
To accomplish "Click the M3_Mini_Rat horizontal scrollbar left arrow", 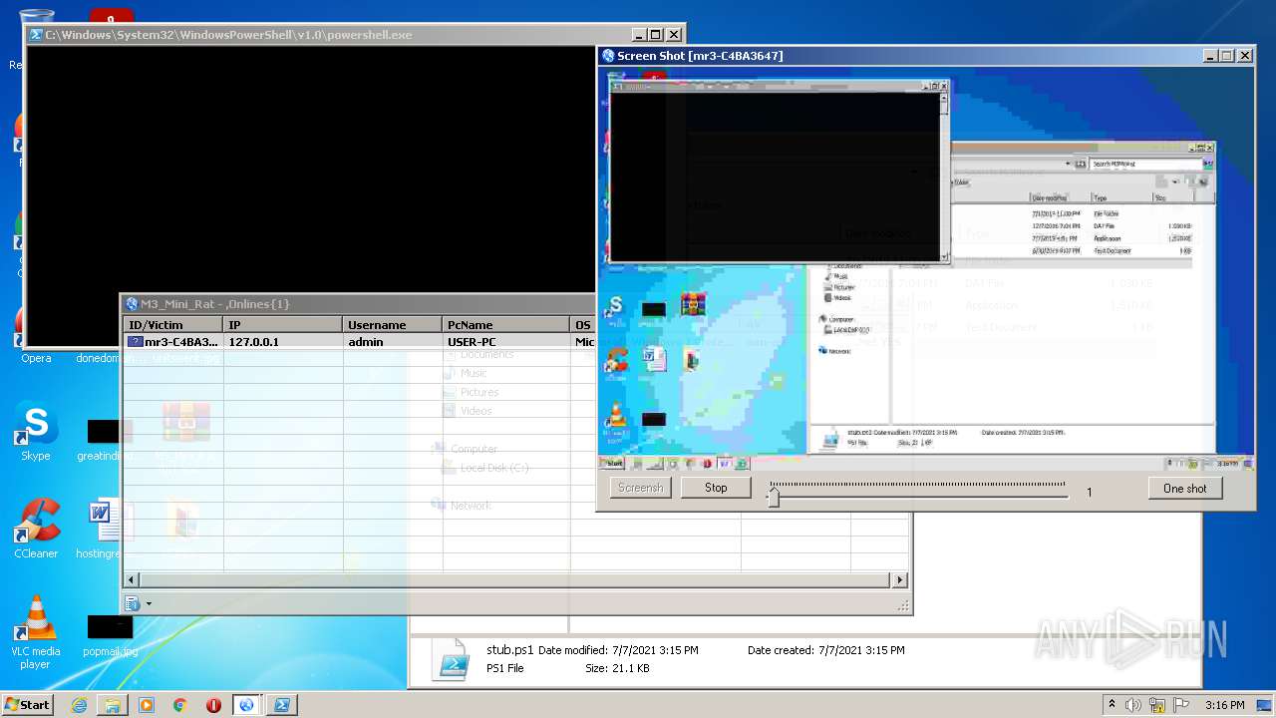I will (132, 579).
